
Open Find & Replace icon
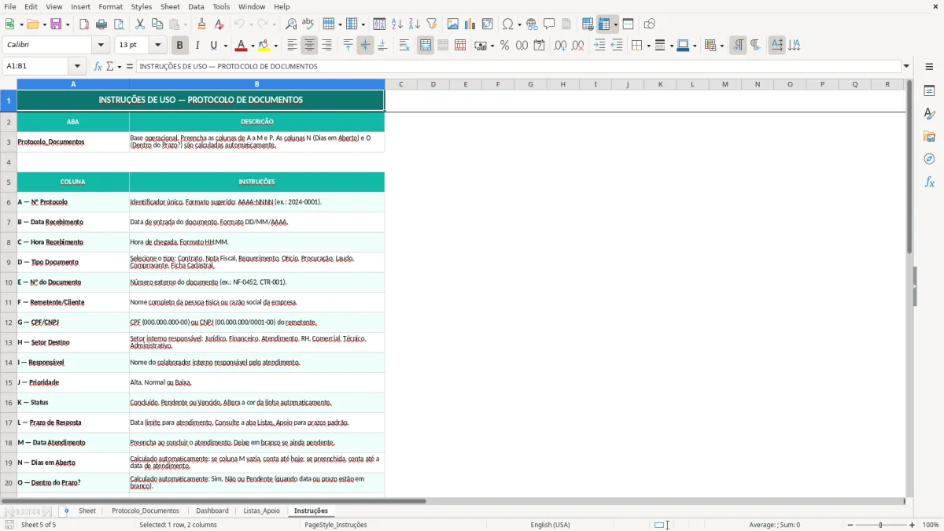(291, 24)
